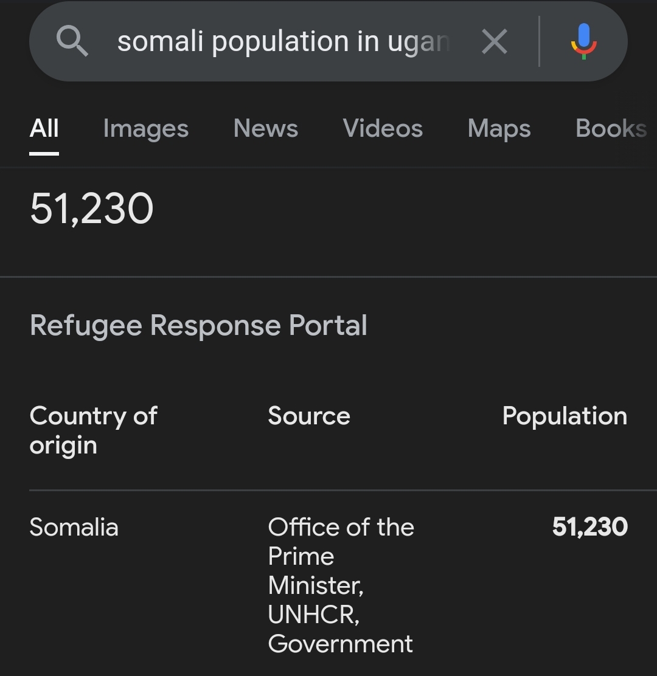Image resolution: width=657 pixels, height=676 pixels.
Task: Clear the search query with X
Action: pos(495,41)
